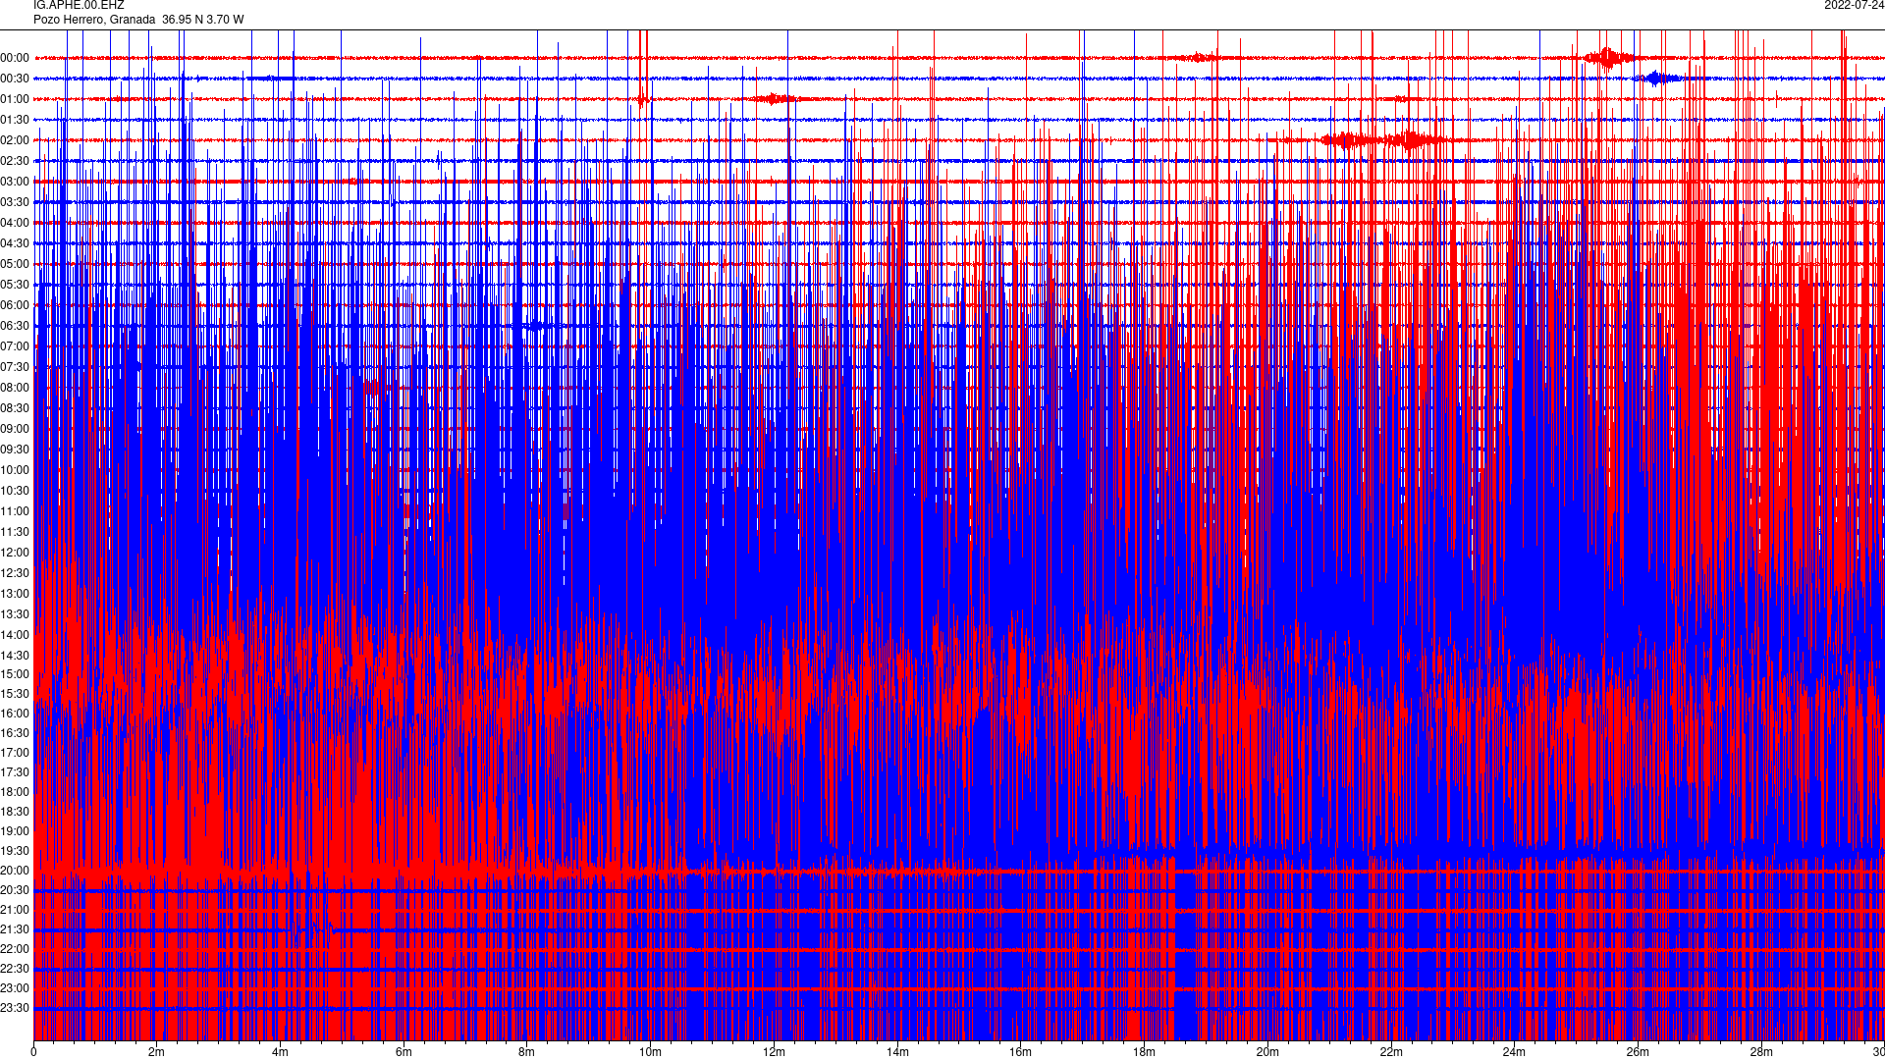Click the 8m mark on the time axis
Screen dimensions: 1885x1060
click(527, 1052)
